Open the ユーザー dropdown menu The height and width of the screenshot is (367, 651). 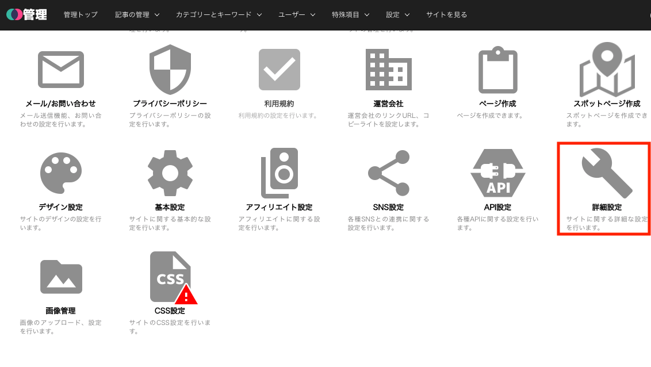pyautogui.click(x=296, y=14)
